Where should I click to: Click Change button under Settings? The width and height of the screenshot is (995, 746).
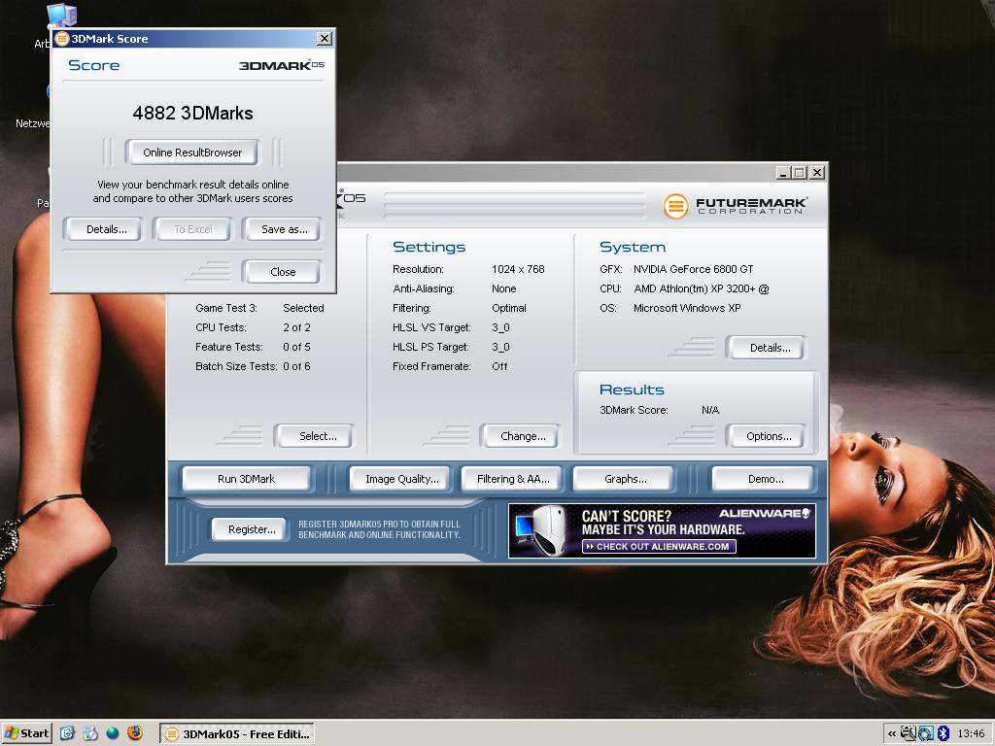(x=522, y=436)
